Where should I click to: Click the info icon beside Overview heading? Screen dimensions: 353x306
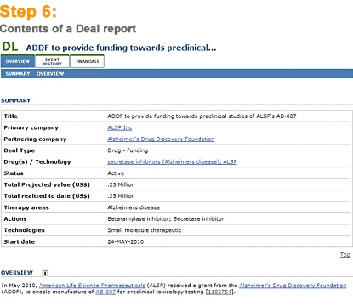45,273
